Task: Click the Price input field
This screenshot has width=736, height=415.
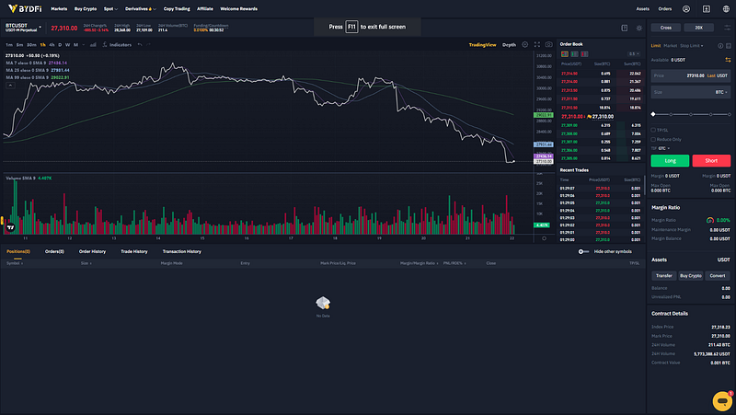Action: coord(691,75)
